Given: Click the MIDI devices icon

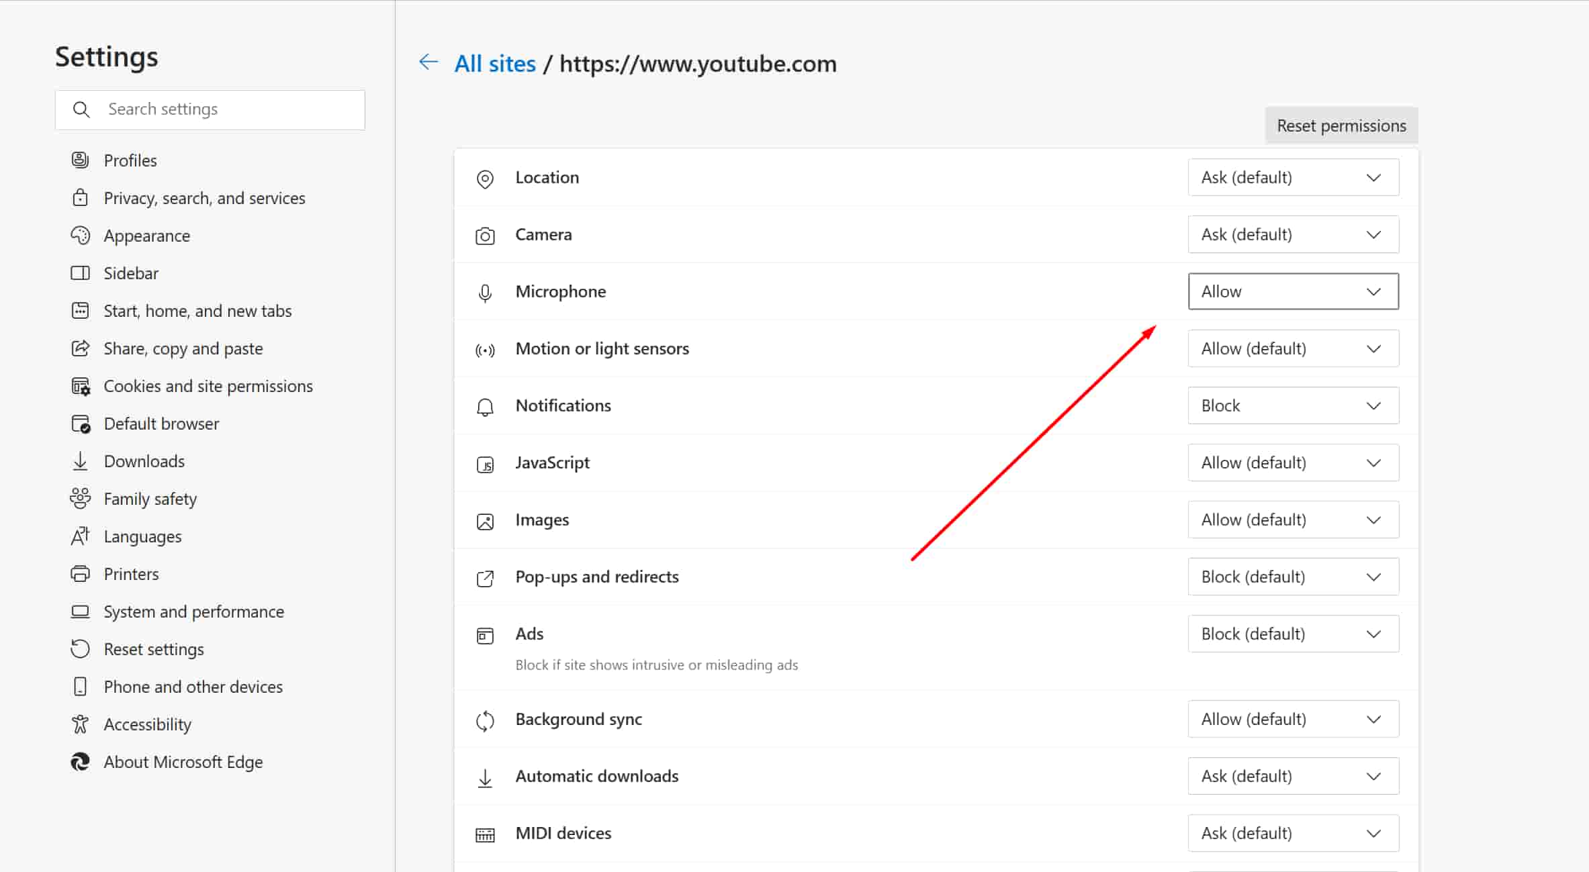Looking at the screenshot, I should [x=485, y=834].
